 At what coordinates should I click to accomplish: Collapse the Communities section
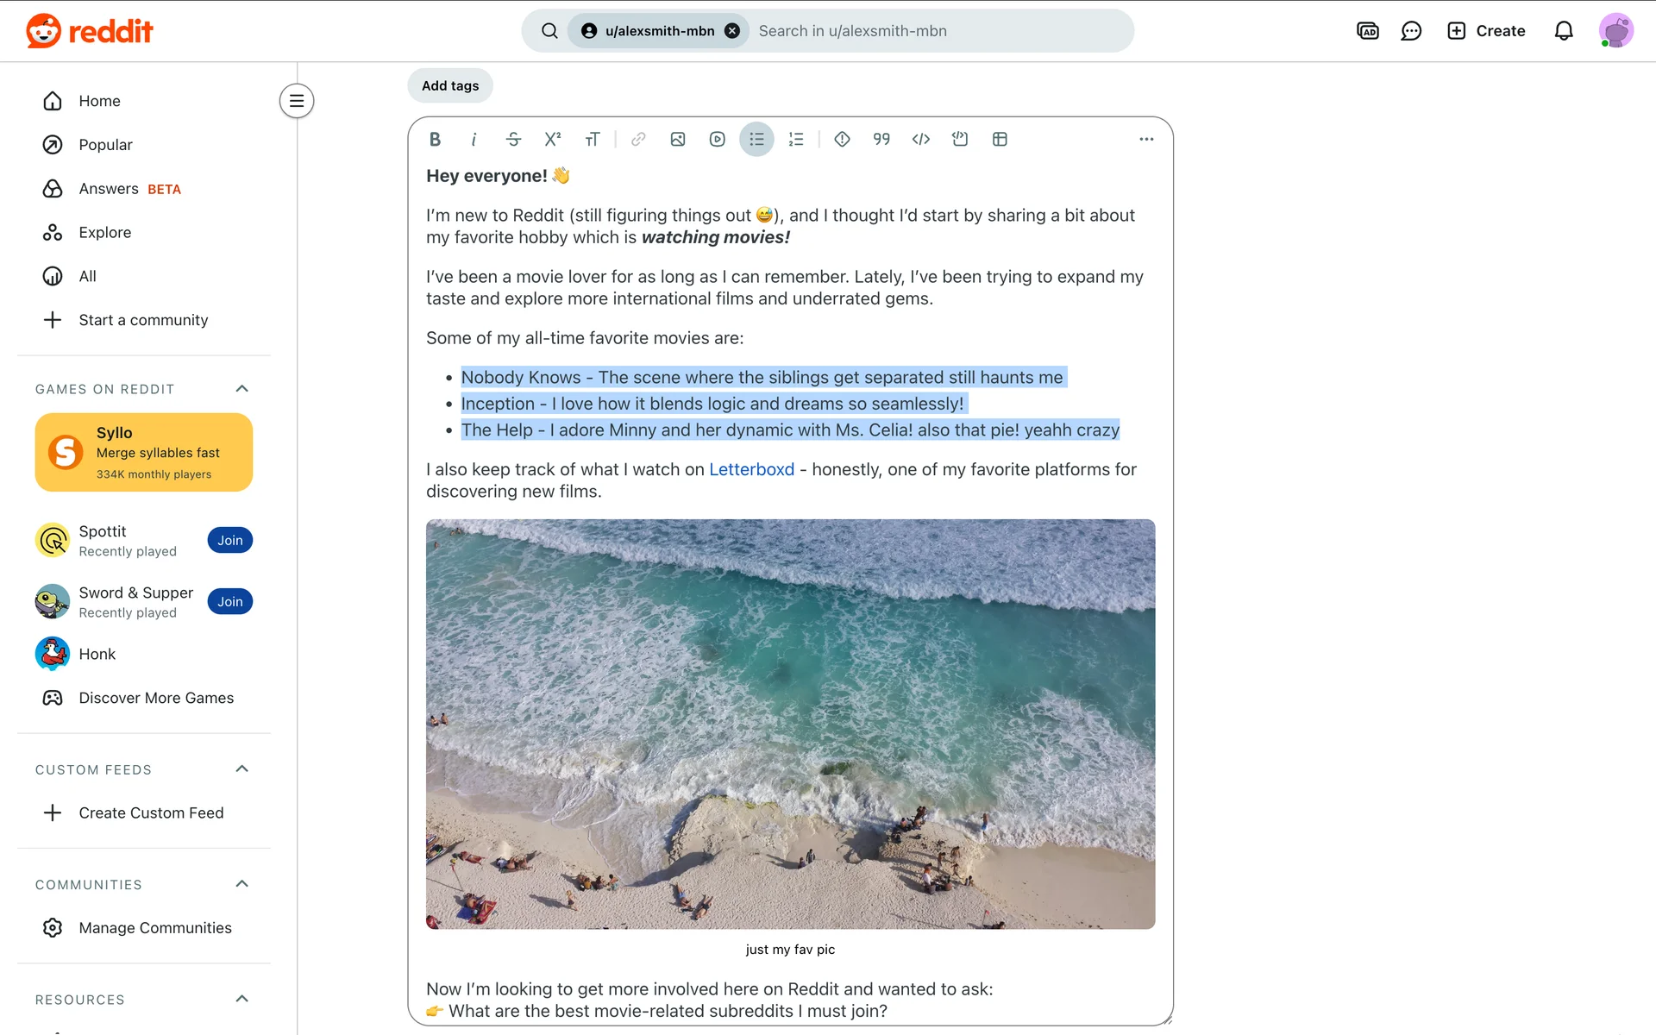tap(242, 884)
